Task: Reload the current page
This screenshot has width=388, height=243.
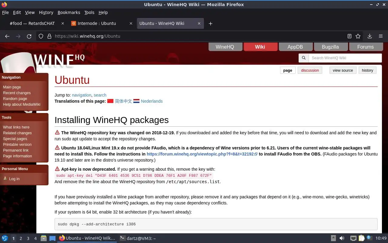Action: [29, 36]
